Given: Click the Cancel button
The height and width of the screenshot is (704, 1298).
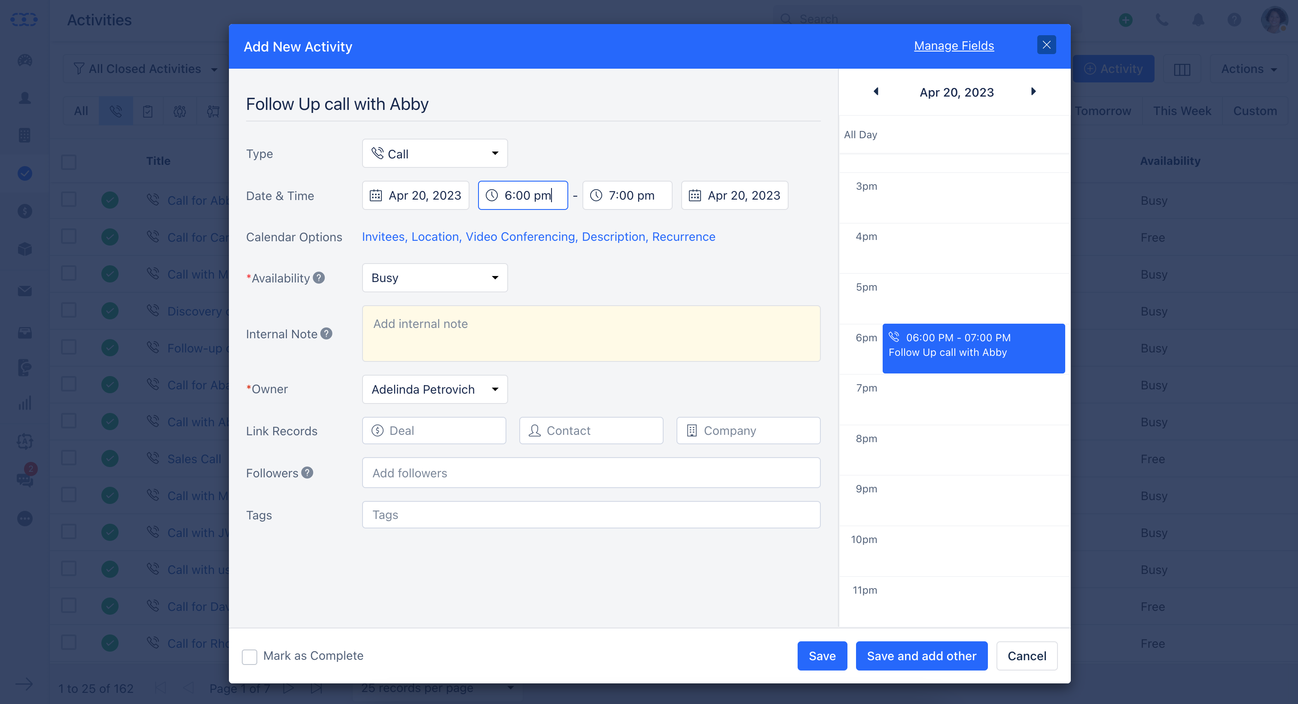Looking at the screenshot, I should coord(1027,656).
